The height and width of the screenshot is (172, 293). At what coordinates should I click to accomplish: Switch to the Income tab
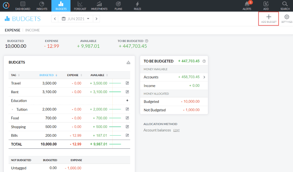point(33,30)
